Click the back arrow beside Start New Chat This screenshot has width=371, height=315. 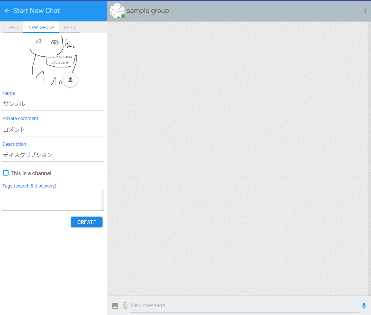7,11
